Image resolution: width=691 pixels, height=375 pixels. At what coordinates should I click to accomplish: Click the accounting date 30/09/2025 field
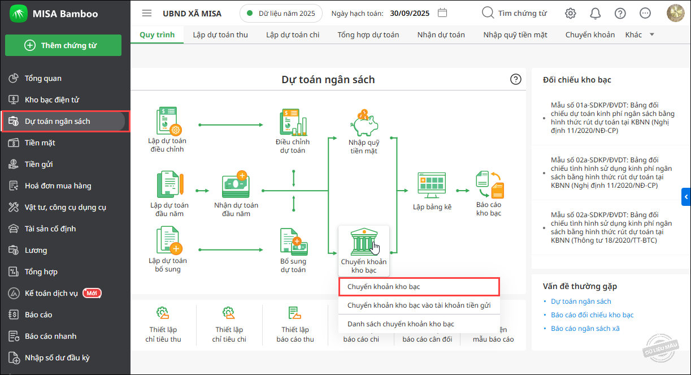(x=410, y=13)
